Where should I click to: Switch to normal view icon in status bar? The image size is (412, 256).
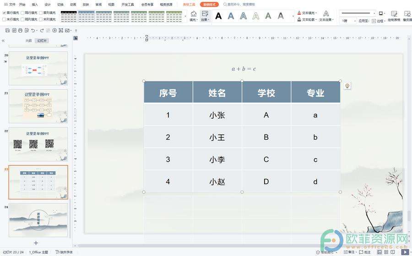379,252
